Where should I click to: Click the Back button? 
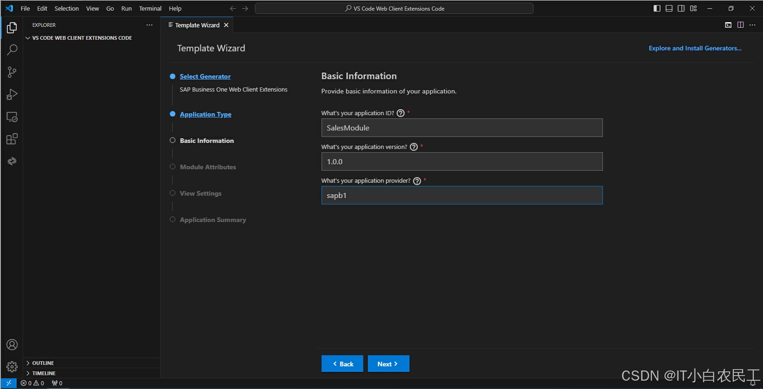point(342,364)
